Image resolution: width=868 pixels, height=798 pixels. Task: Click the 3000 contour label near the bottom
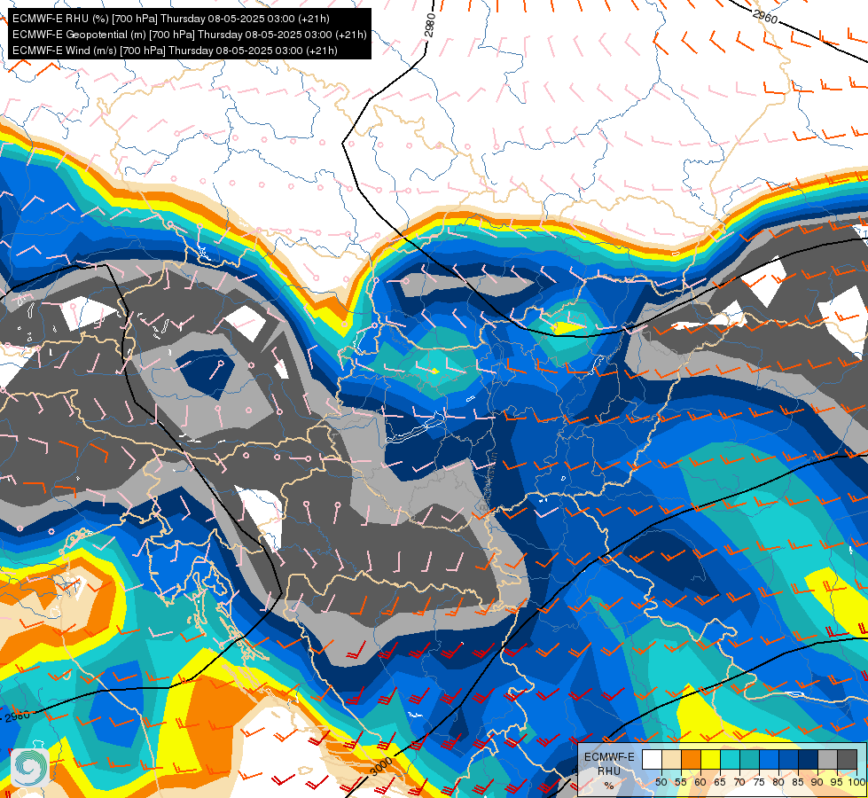[x=381, y=767]
